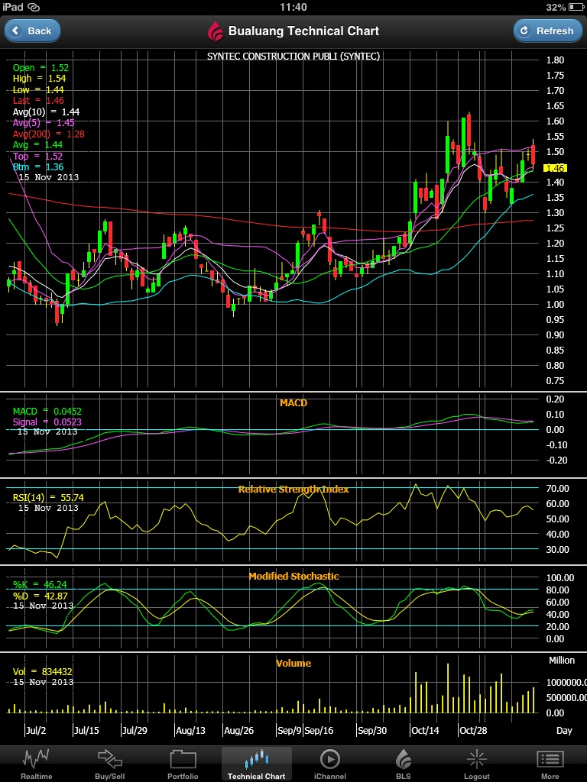Tap the SYNTEC CONSTRUCTION PUBLI (SYNTEC) title
Image resolution: width=587 pixels, height=782 pixels.
tap(293, 57)
